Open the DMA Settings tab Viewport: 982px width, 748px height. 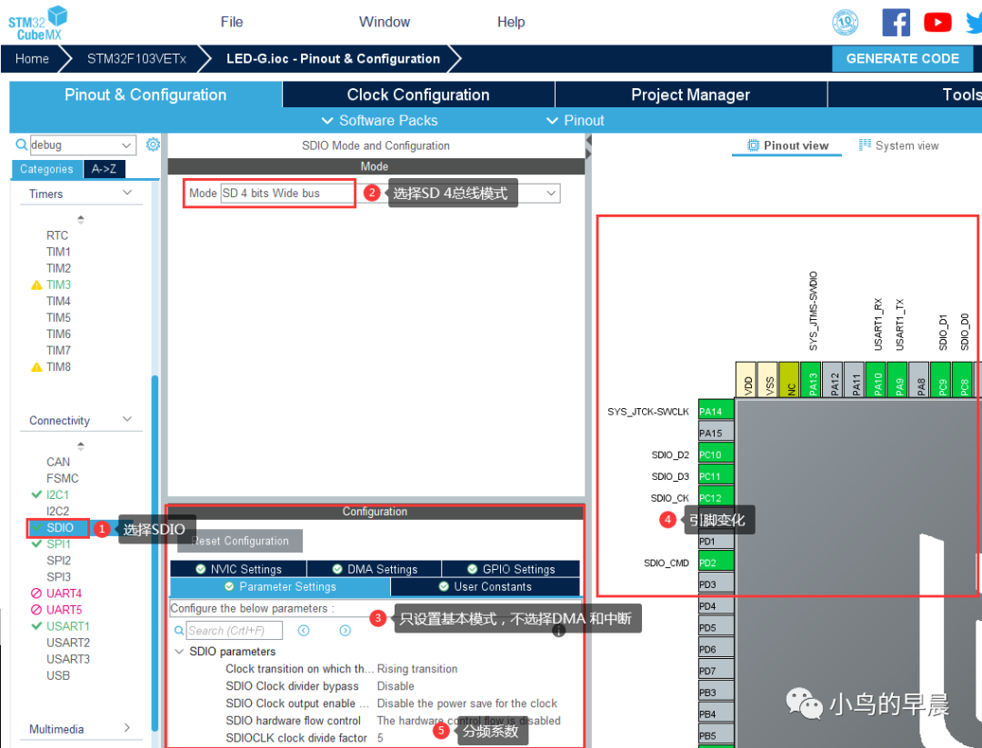coord(375,569)
